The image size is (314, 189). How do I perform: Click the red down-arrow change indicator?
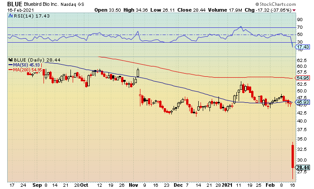[x=294, y=10]
